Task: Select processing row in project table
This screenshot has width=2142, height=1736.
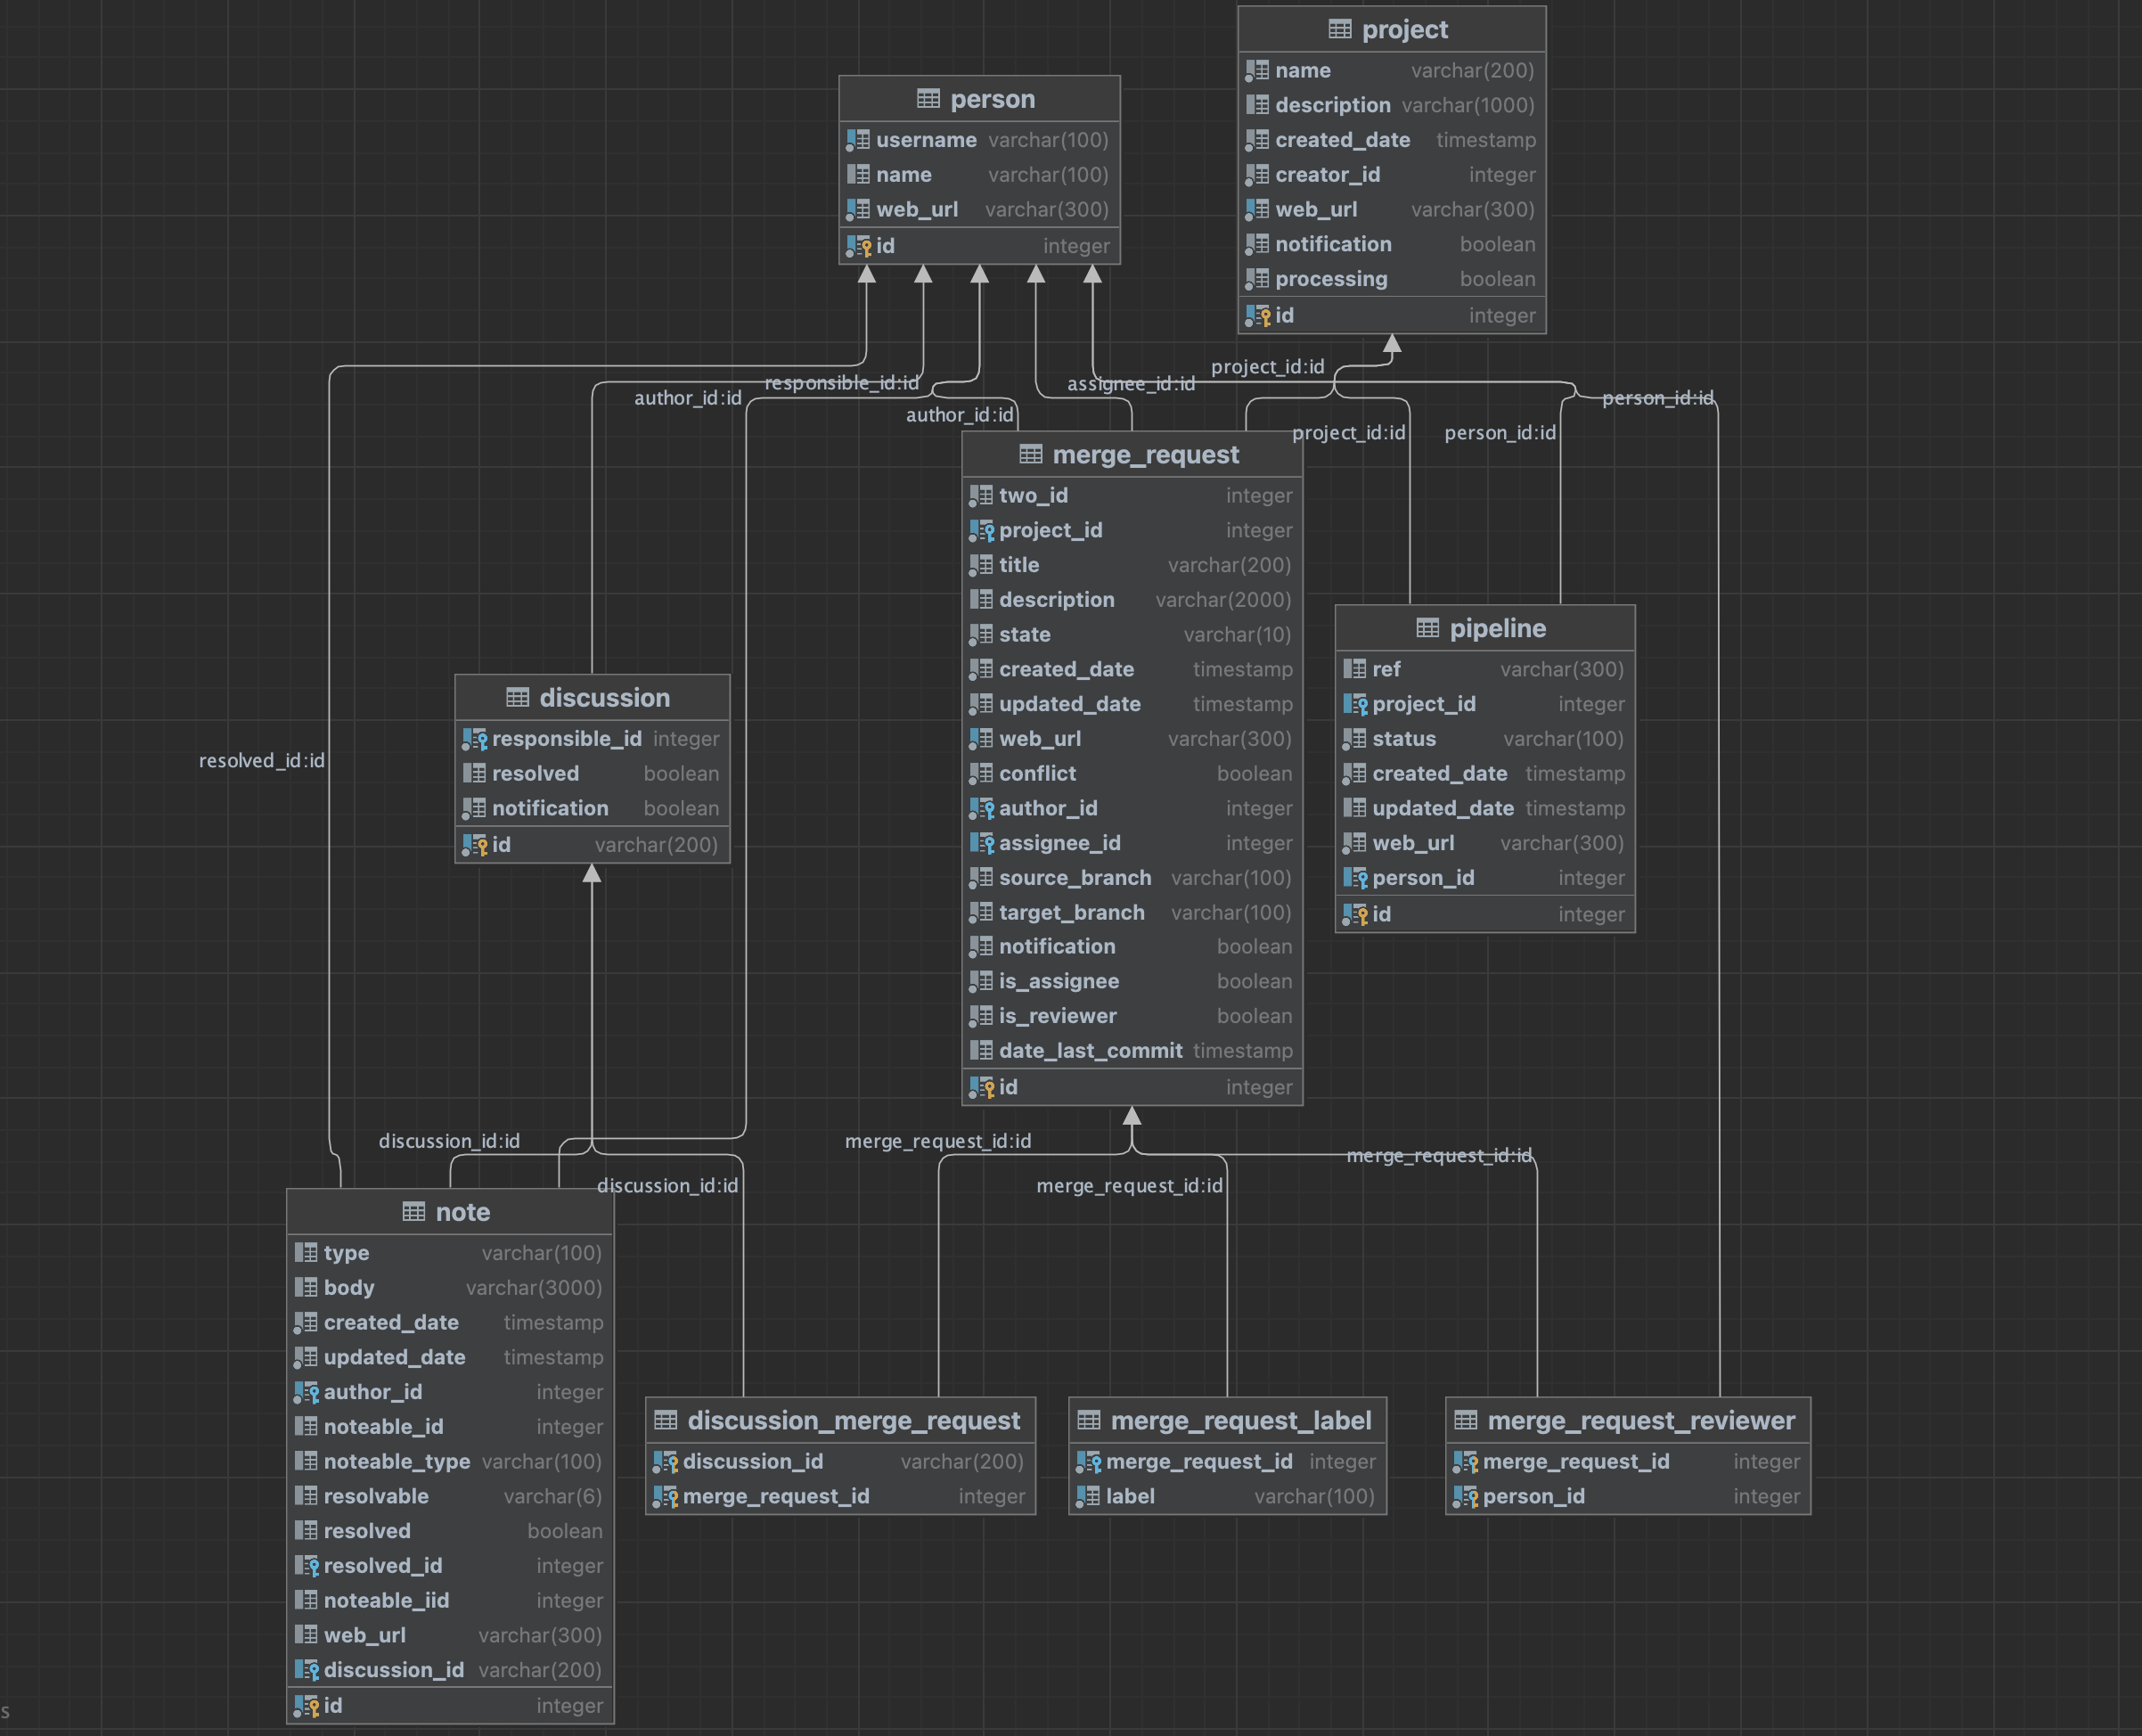Action: [x=1392, y=279]
